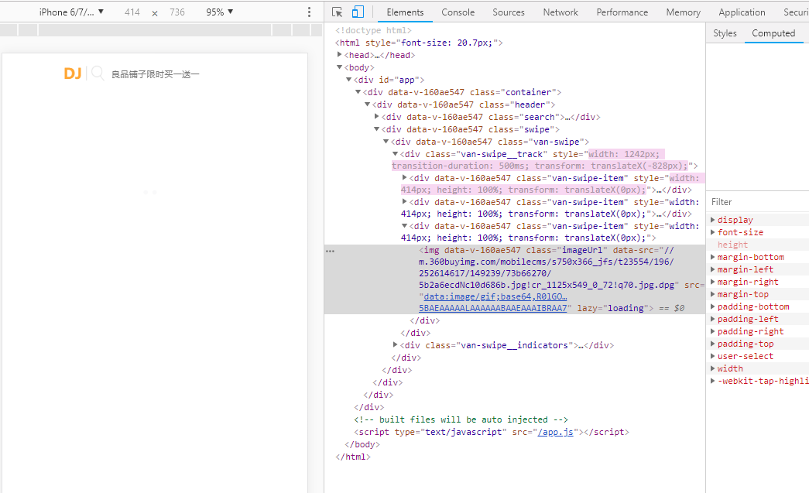Image resolution: width=809 pixels, height=493 pixels.
Task: Click the Filter input in Computed pane
Action: point(757,202)
